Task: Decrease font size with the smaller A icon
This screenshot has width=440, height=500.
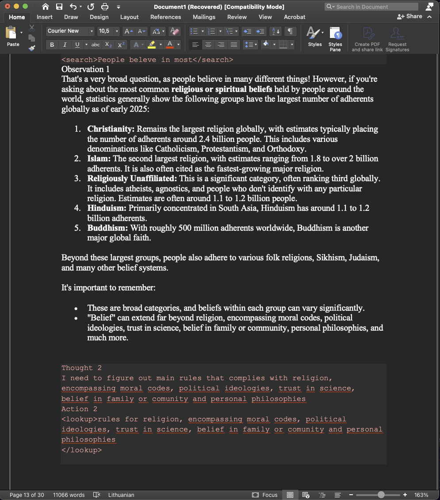Action: point(142,31)
